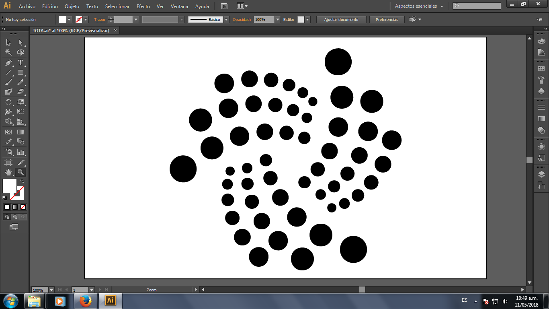Select the Column Graph tool

tap(20, 152)
